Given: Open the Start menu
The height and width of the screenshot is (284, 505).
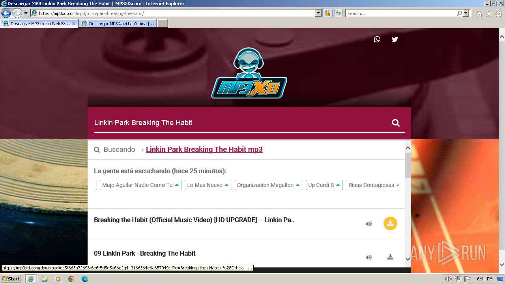Looking at the screenshot, I should (x=11, y=278).
